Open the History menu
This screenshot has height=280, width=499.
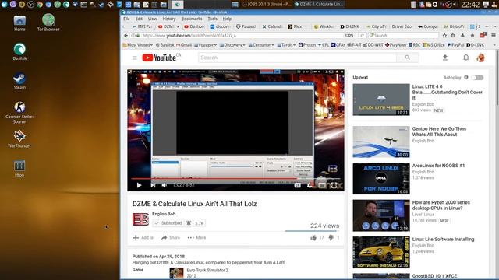coord(169,19)
